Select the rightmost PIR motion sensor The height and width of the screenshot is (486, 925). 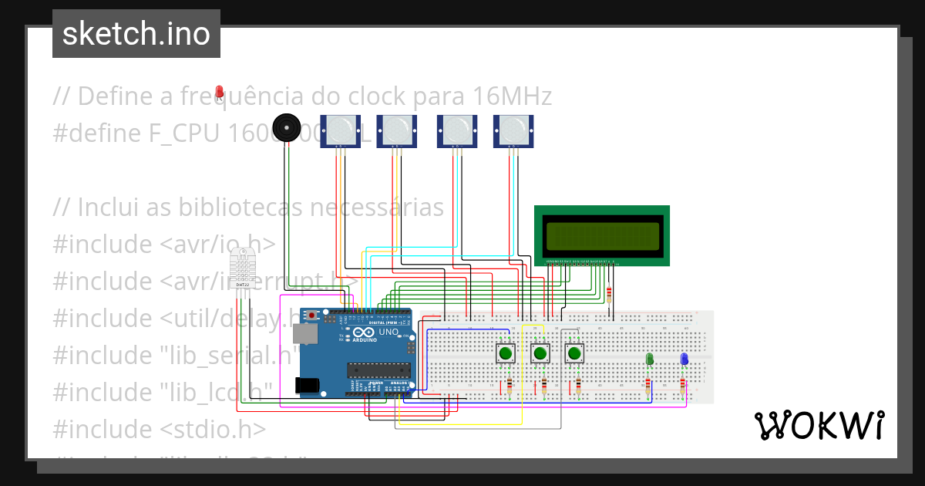(x=513, y=131)
